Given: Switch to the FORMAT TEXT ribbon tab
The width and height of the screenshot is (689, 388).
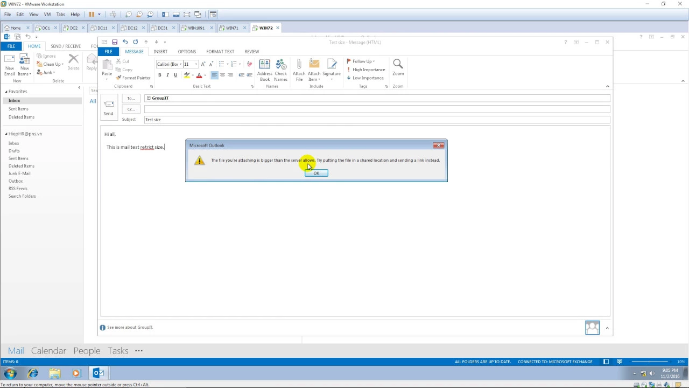Looking at the screenshot, I should click(220, 51).
